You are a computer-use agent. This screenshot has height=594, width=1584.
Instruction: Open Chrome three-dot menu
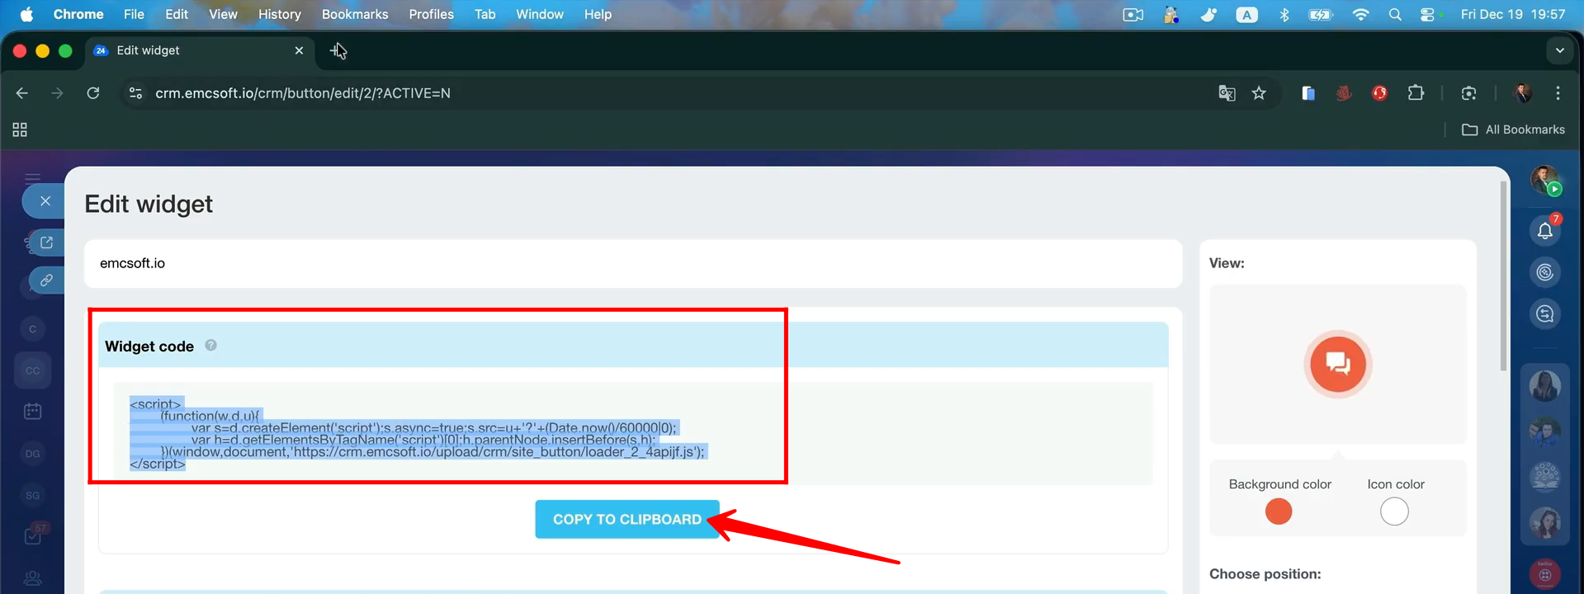pos(1558,93)
